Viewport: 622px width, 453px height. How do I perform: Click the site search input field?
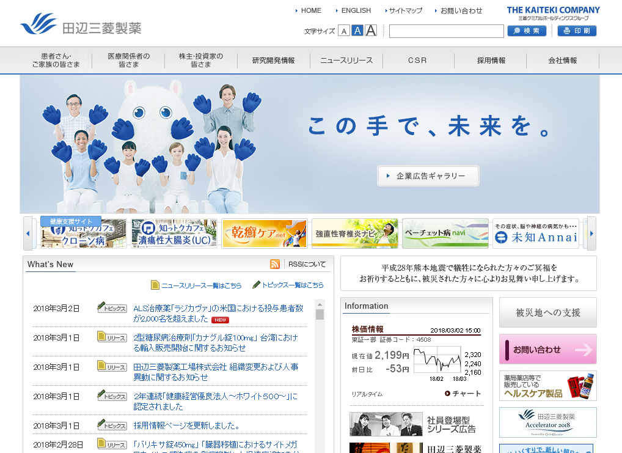[446, 31]
